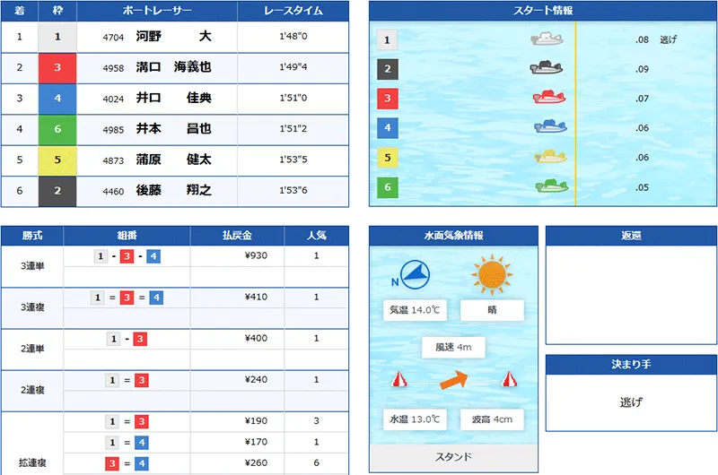Click registration number 4460
718x475 pixels.
point(113,192)
